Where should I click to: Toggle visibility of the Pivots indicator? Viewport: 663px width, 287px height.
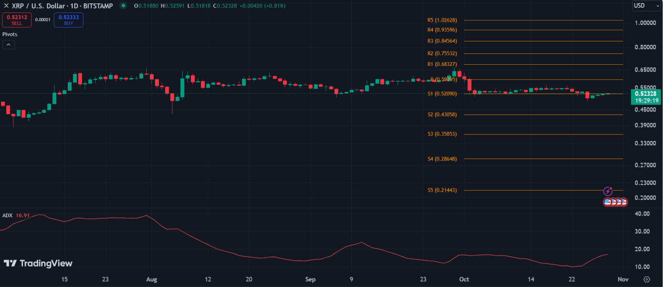9,34
